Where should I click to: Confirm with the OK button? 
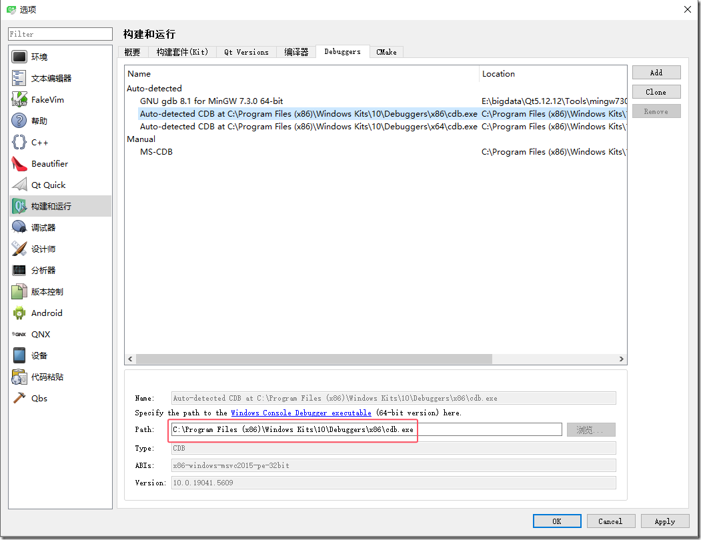tap(557, 521)
